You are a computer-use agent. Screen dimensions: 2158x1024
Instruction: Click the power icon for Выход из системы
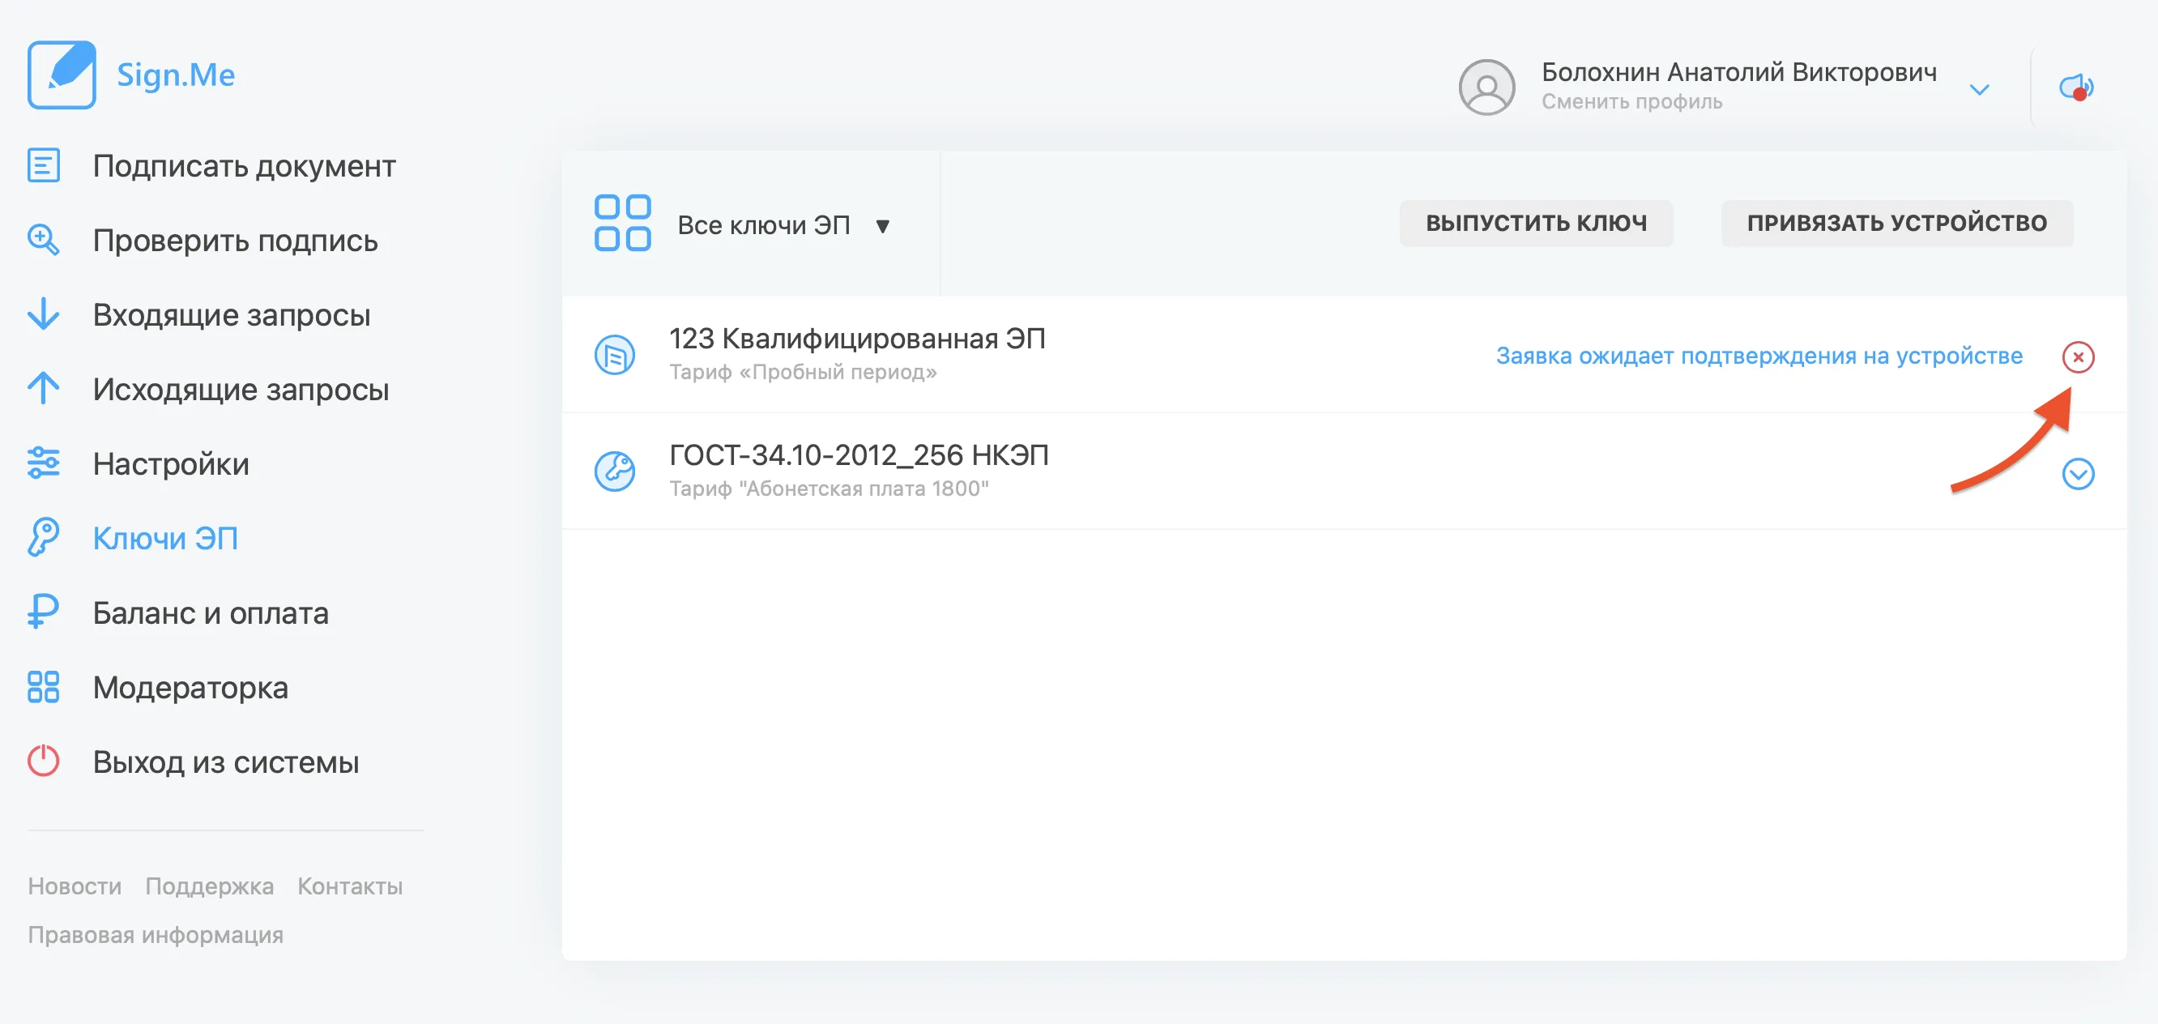coord(44,761)
